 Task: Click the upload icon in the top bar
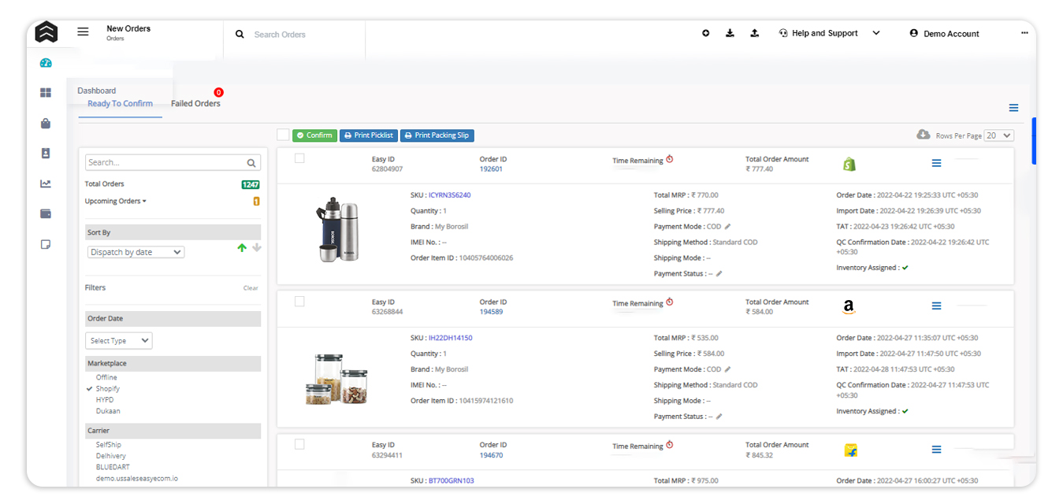pos(754,33)
